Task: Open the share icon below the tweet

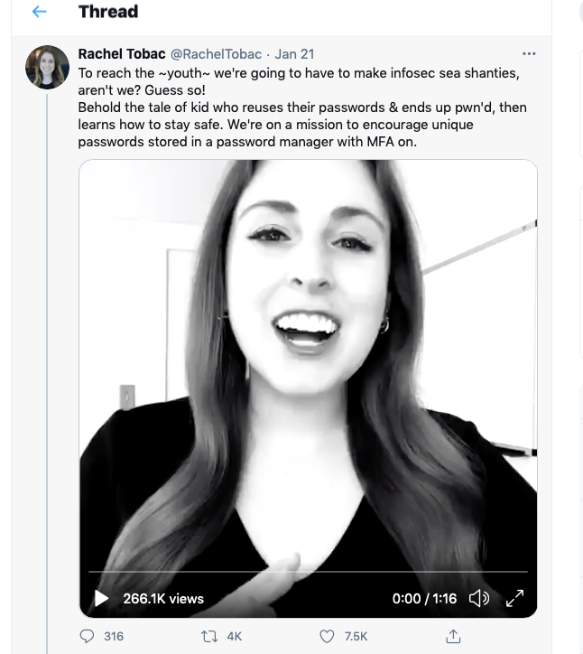Action: tap(454, 636)
